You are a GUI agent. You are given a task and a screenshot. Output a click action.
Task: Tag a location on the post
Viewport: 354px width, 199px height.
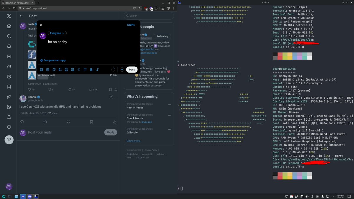tap(79, 70)
